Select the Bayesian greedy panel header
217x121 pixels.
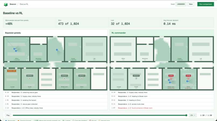55,33
